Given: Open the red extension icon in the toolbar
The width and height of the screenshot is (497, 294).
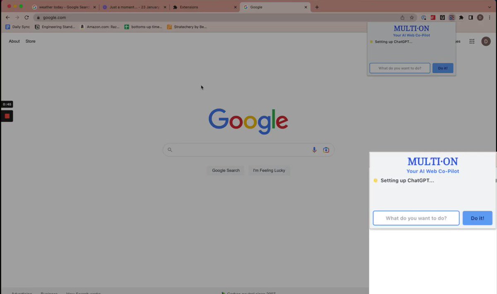Looking at the screenshot, I should pos(433,17).
